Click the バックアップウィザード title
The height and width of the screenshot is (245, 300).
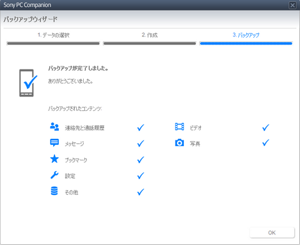tap(31, 19)
